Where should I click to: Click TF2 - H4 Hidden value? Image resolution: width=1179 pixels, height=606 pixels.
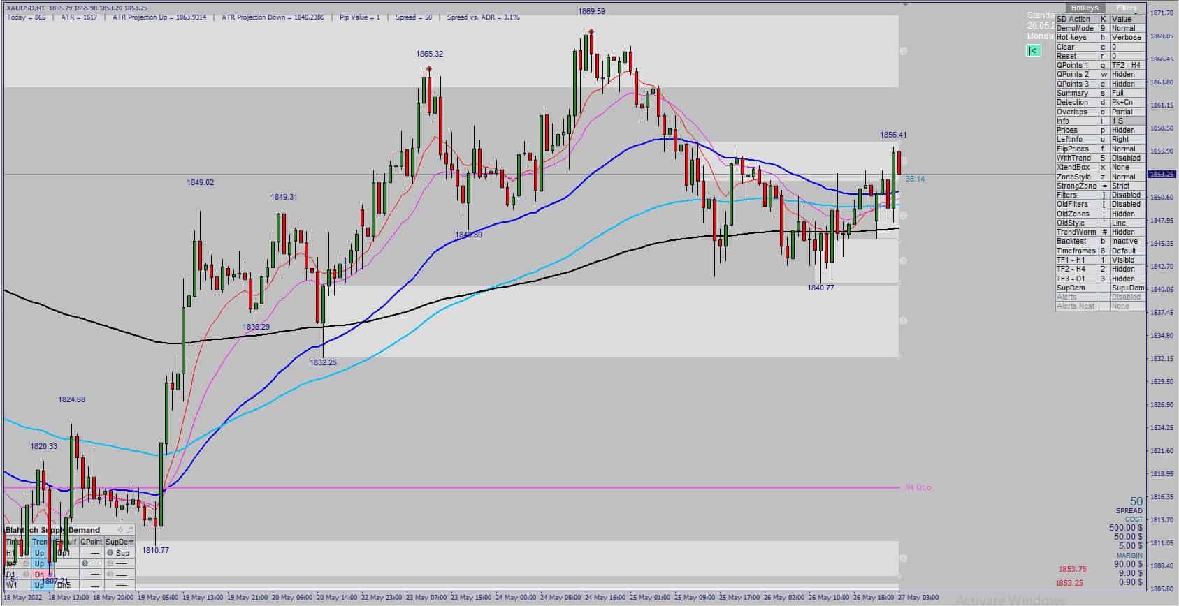pos(1127,269)
